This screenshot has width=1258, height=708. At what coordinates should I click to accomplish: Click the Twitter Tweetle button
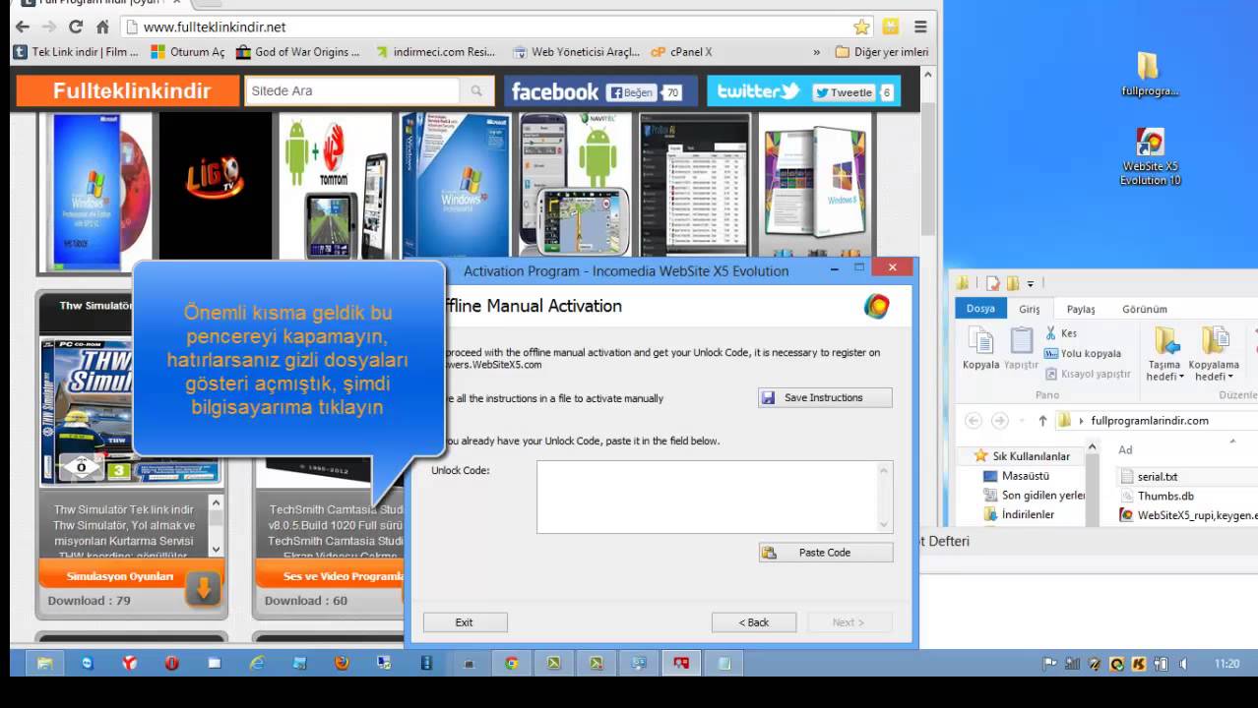tap(844, 92)
